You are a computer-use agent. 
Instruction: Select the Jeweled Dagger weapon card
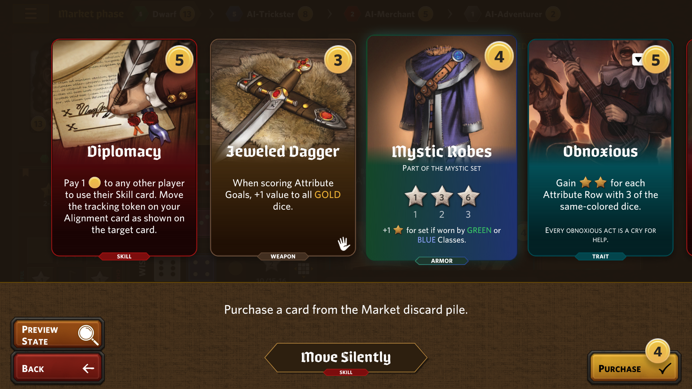(x=283, y=148)
